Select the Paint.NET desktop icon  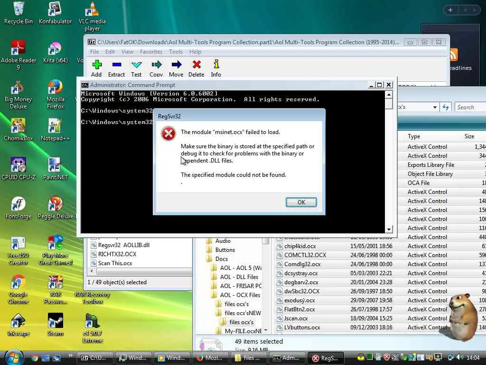[x=55, y=169]
